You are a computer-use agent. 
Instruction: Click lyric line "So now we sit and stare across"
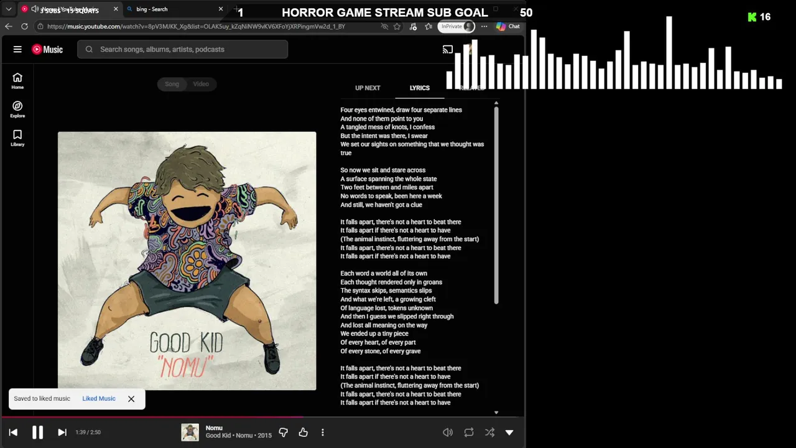point(383,170)
